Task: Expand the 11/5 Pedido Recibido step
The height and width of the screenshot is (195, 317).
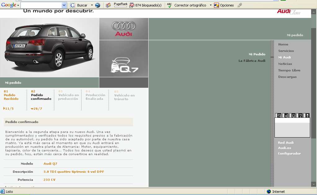Action: point(8,108)
